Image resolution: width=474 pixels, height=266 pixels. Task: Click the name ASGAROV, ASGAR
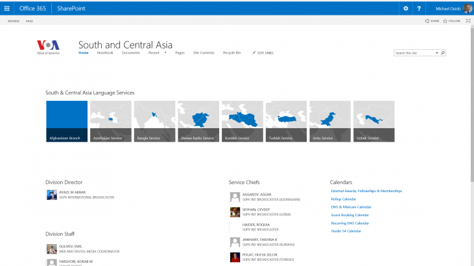pyautogui.click(x=257, y=195)
